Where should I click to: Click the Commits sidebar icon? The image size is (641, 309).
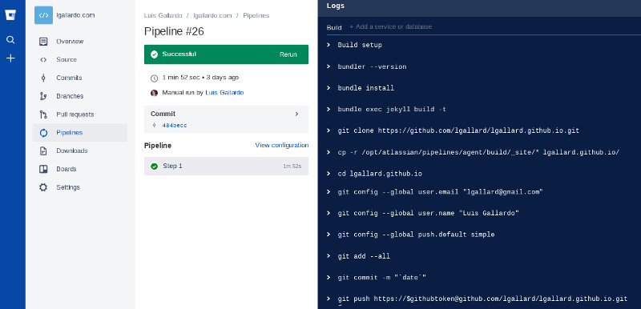click(x=43, y=78)
